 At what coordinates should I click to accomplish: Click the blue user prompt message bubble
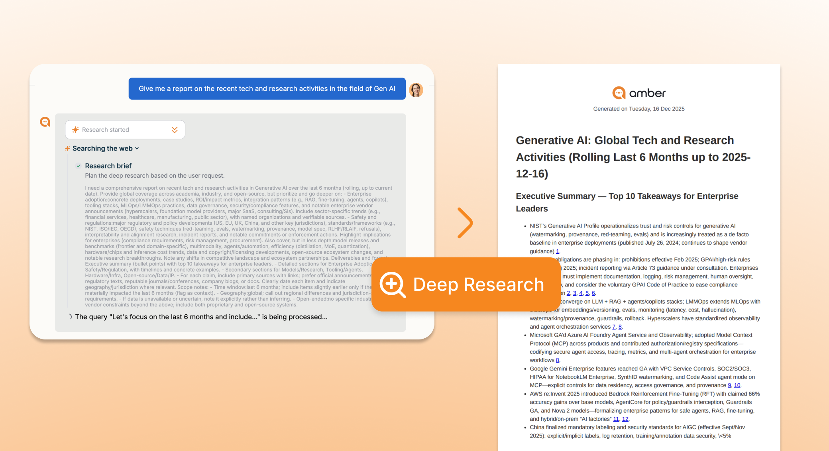click(x=267, y=89)
